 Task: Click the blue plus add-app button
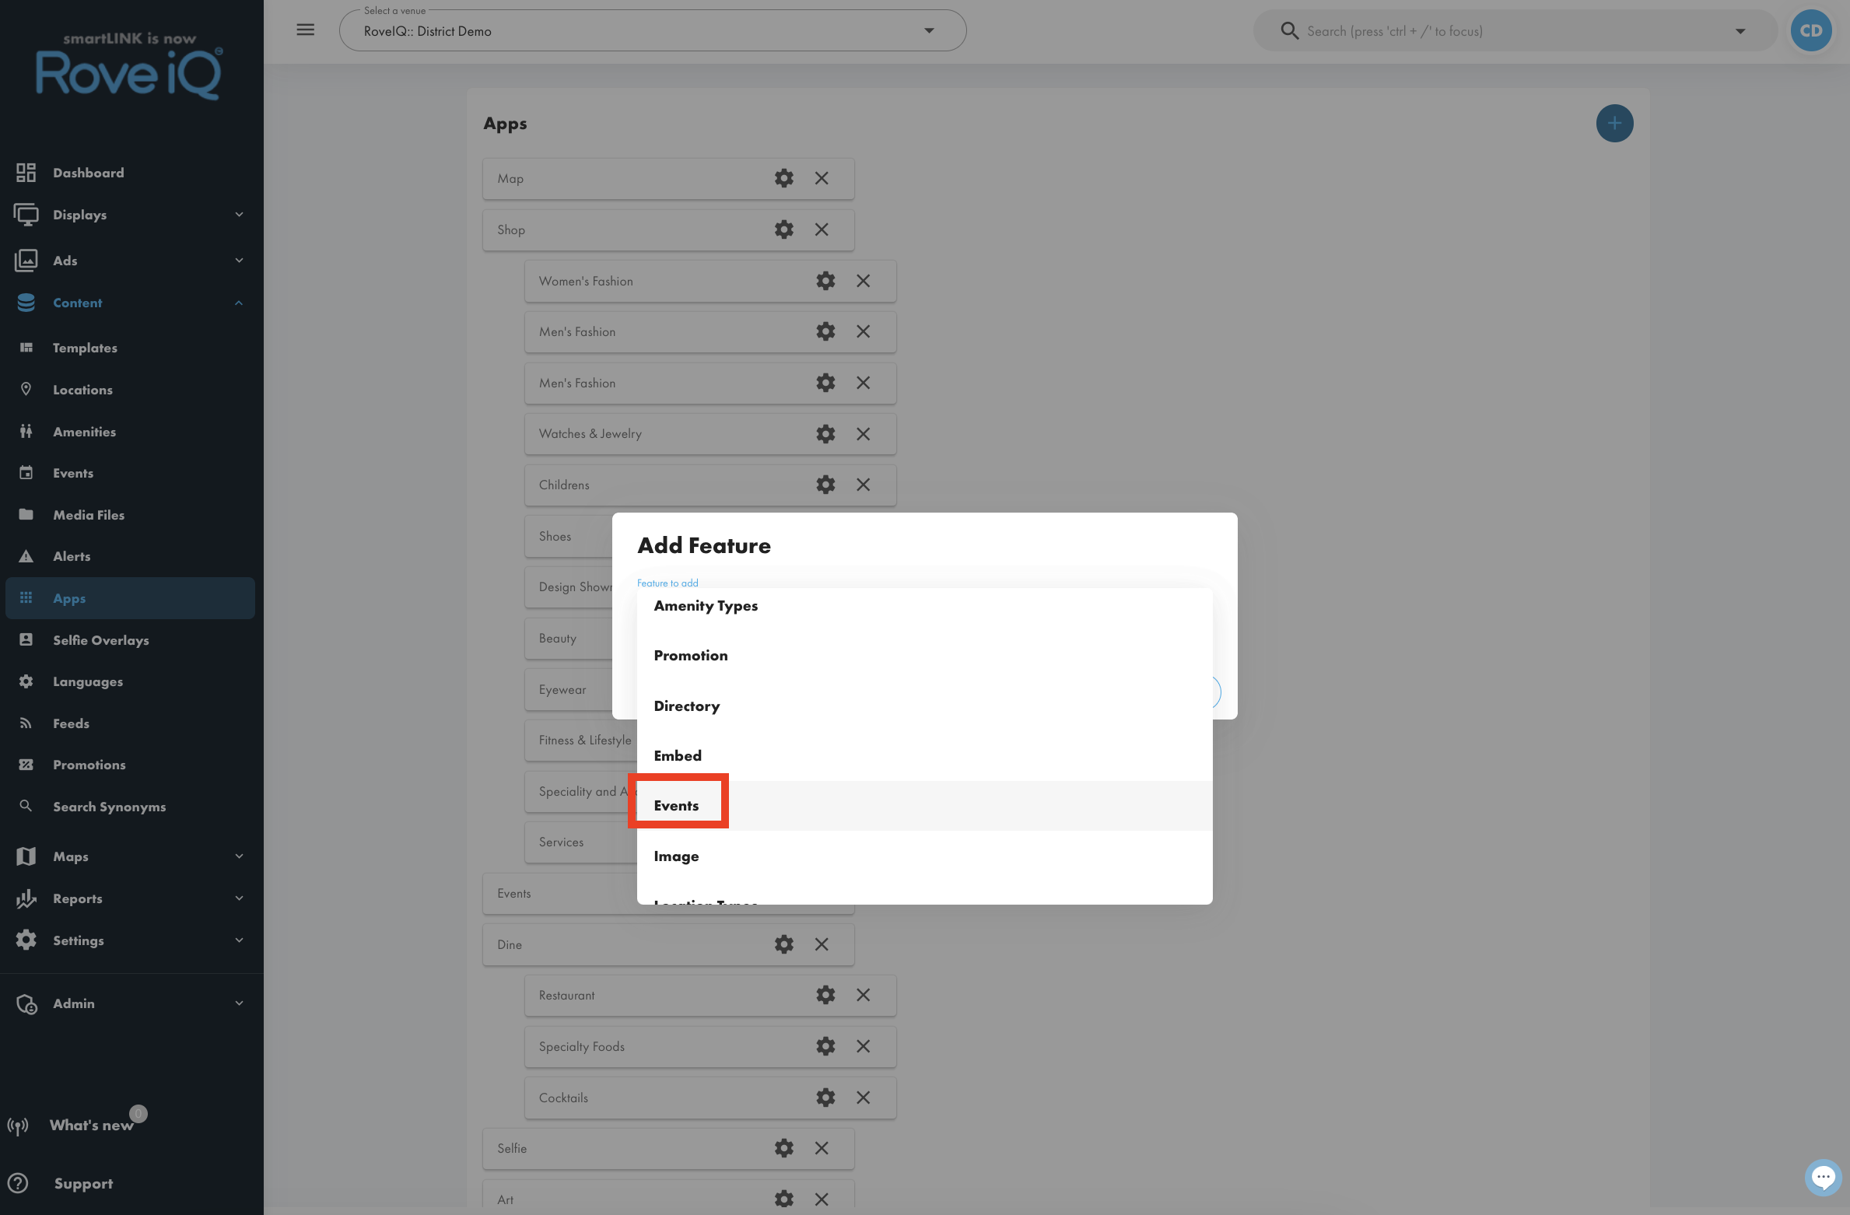pos(1614,124)
